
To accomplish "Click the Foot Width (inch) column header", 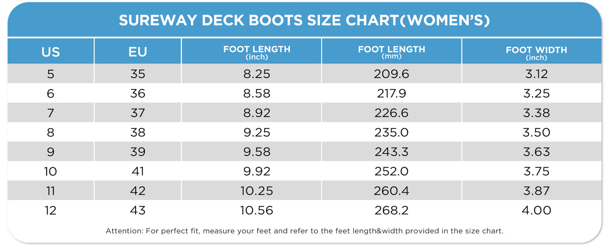I will pos(536,52).
